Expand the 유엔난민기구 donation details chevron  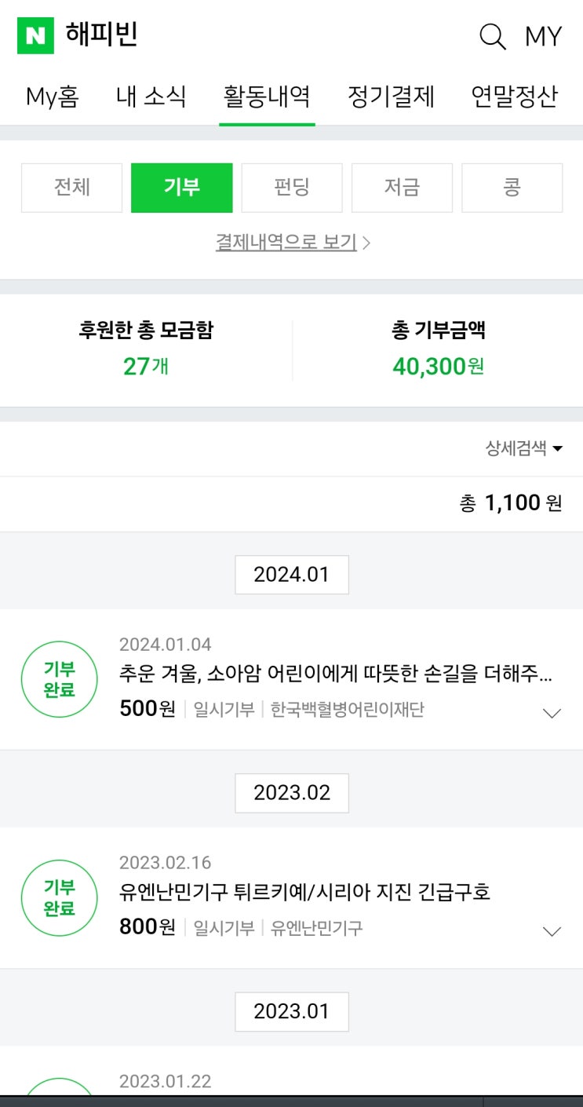click(x=552, y=931)
